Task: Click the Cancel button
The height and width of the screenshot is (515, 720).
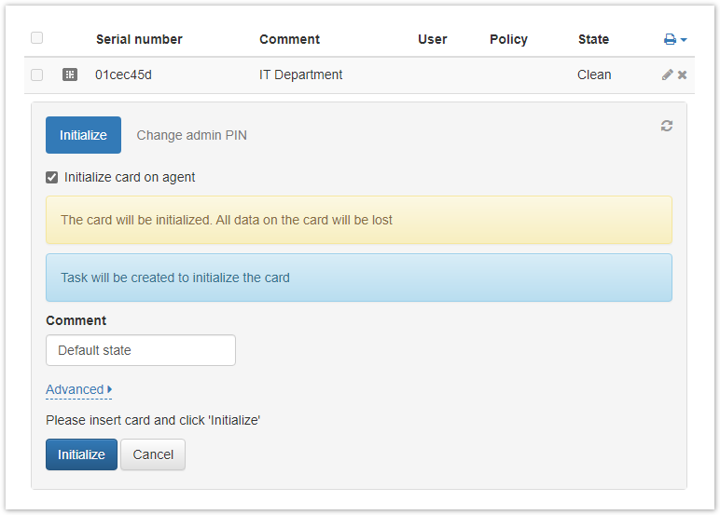Action: pos(153,454)
